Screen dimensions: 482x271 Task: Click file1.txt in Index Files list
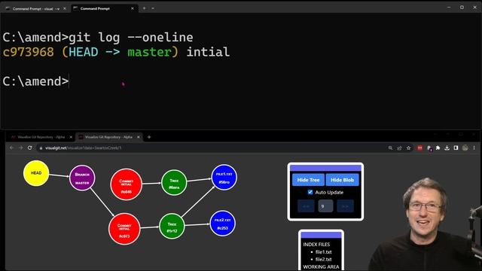(323, 252)
